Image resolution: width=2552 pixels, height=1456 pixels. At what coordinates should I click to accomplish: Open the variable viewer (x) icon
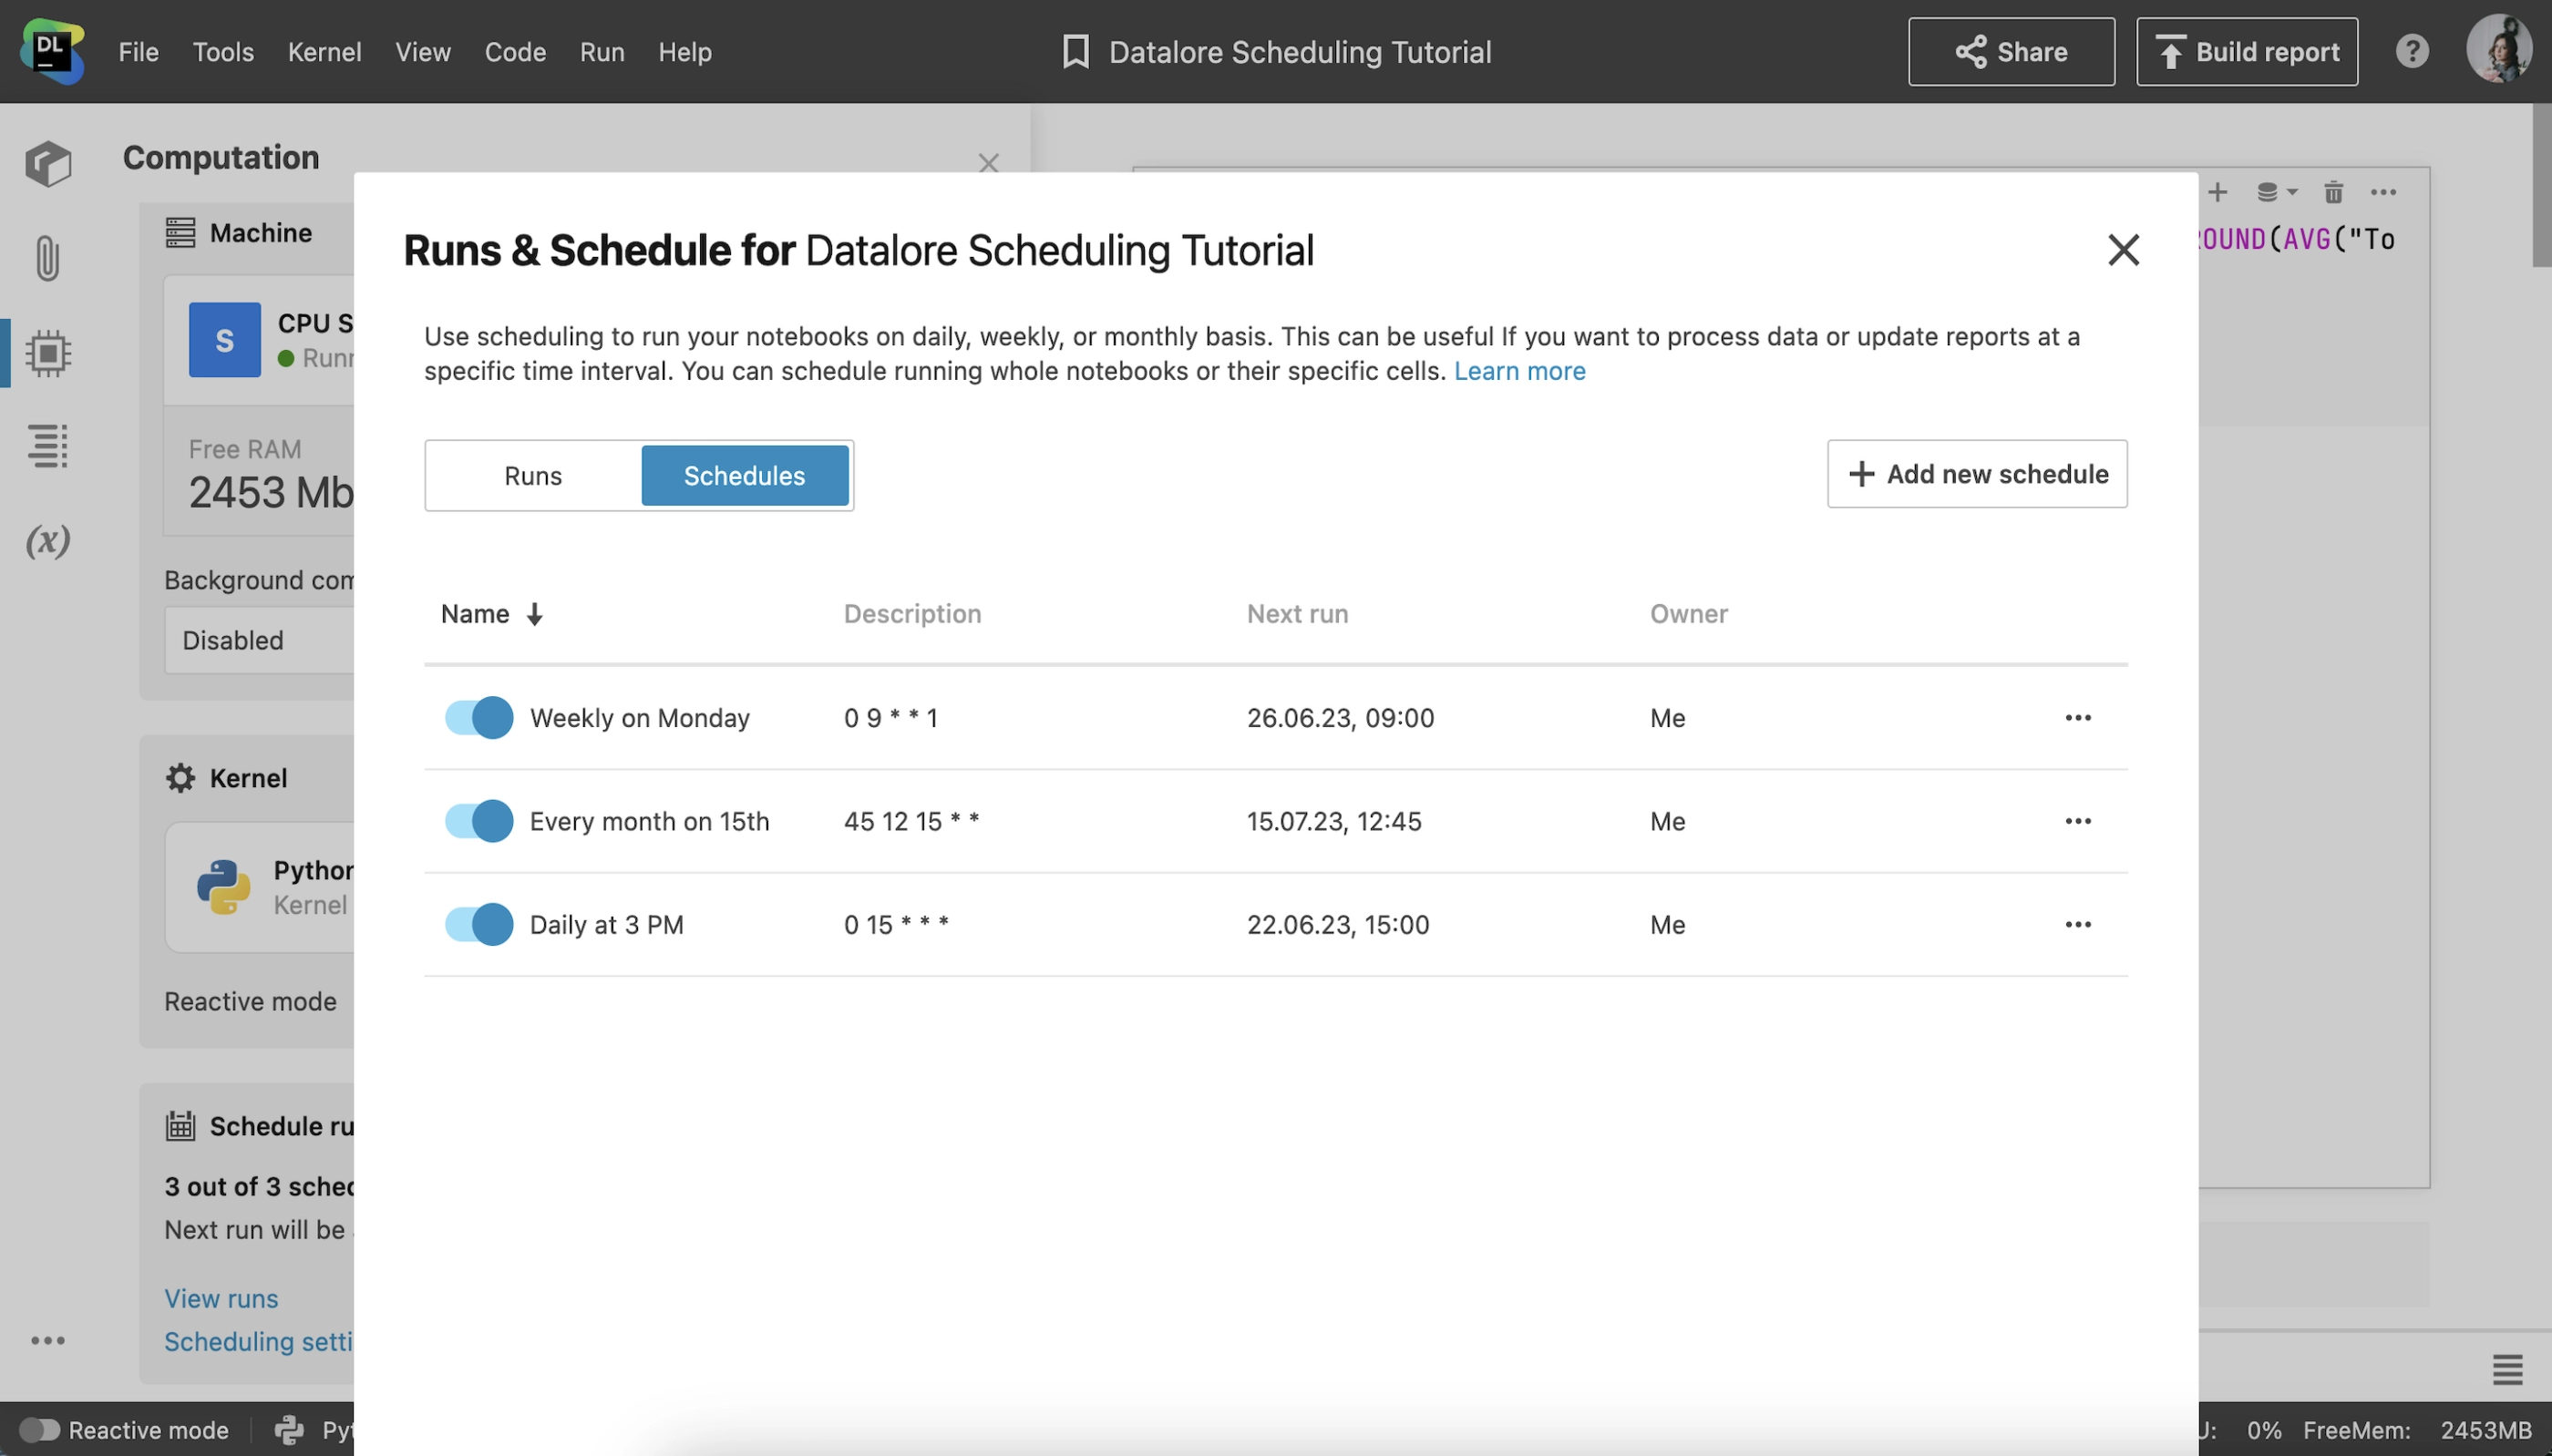point(48,540)
